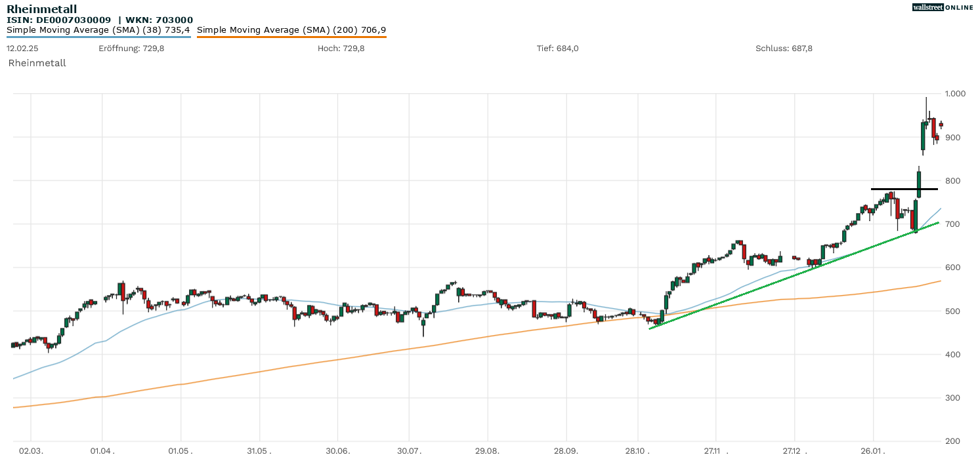Toggle the Simple Moving Average (200) legend
Image resolution: width=978 pixels, height=455 pixels.
coord(291,30)
